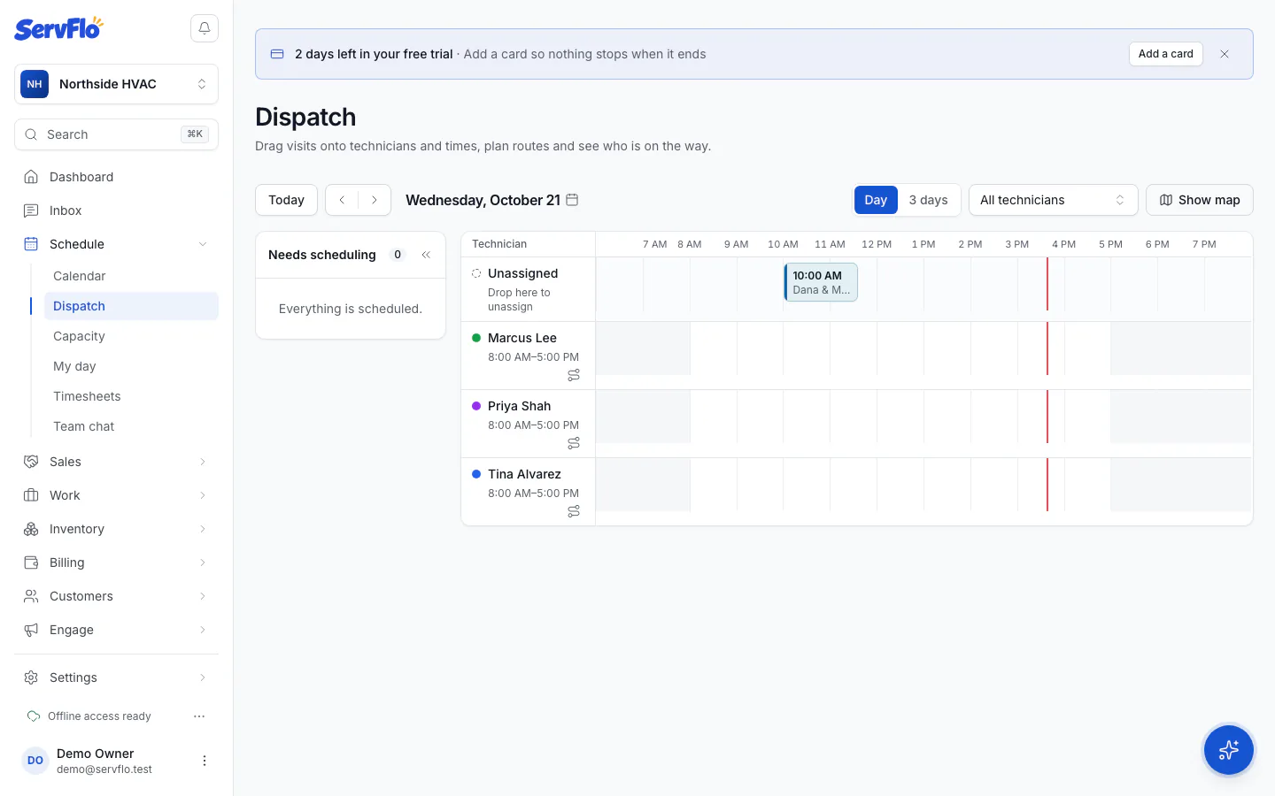Screen dimensions: 1275x796
Task: Switch to Day view
Action: pyautogui.click(x=876, y=200)
